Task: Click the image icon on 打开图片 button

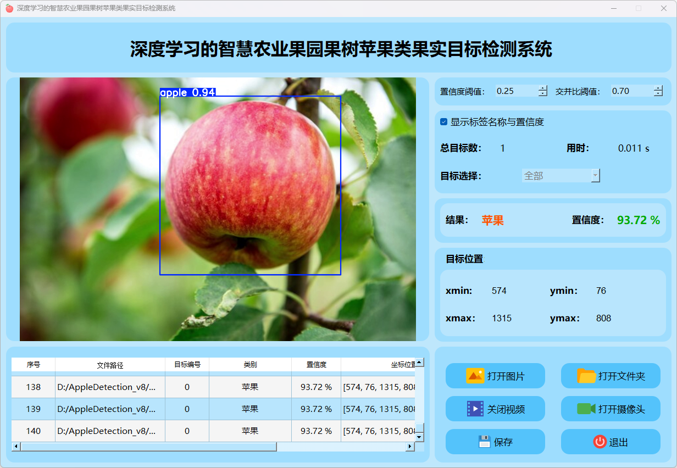Action: (x=475, y=376)
